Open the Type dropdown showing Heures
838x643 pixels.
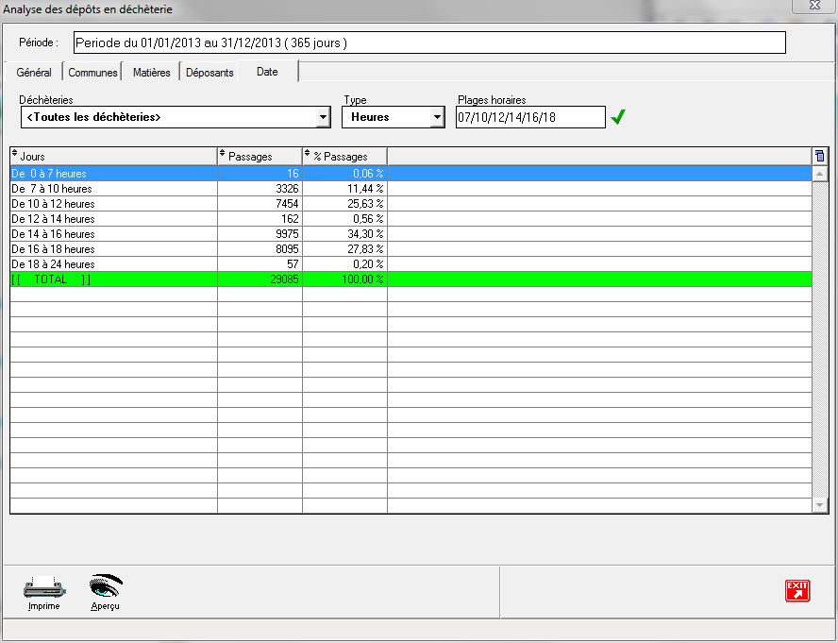[436, 117]
